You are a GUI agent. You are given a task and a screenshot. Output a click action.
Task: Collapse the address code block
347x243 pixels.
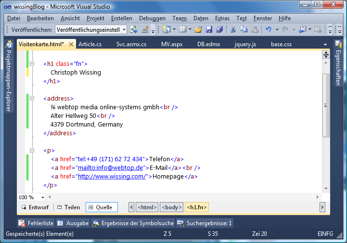[32, 98]
